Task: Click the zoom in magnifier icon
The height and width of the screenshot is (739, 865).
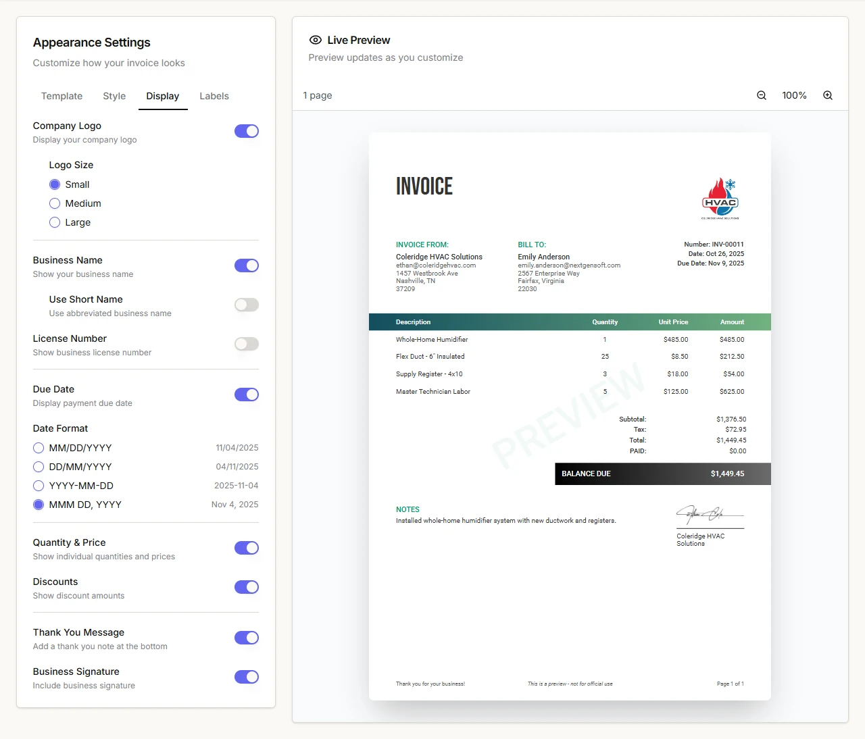Action: pyautogui.click(x=827, y=95)
